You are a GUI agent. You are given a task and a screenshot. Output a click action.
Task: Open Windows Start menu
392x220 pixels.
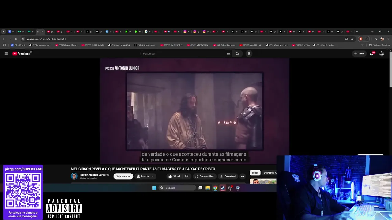(x=154, y=188)
